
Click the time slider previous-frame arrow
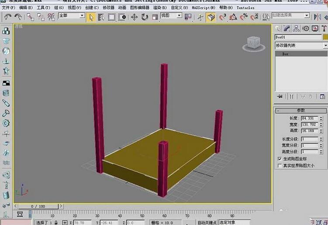coord(15,206)
